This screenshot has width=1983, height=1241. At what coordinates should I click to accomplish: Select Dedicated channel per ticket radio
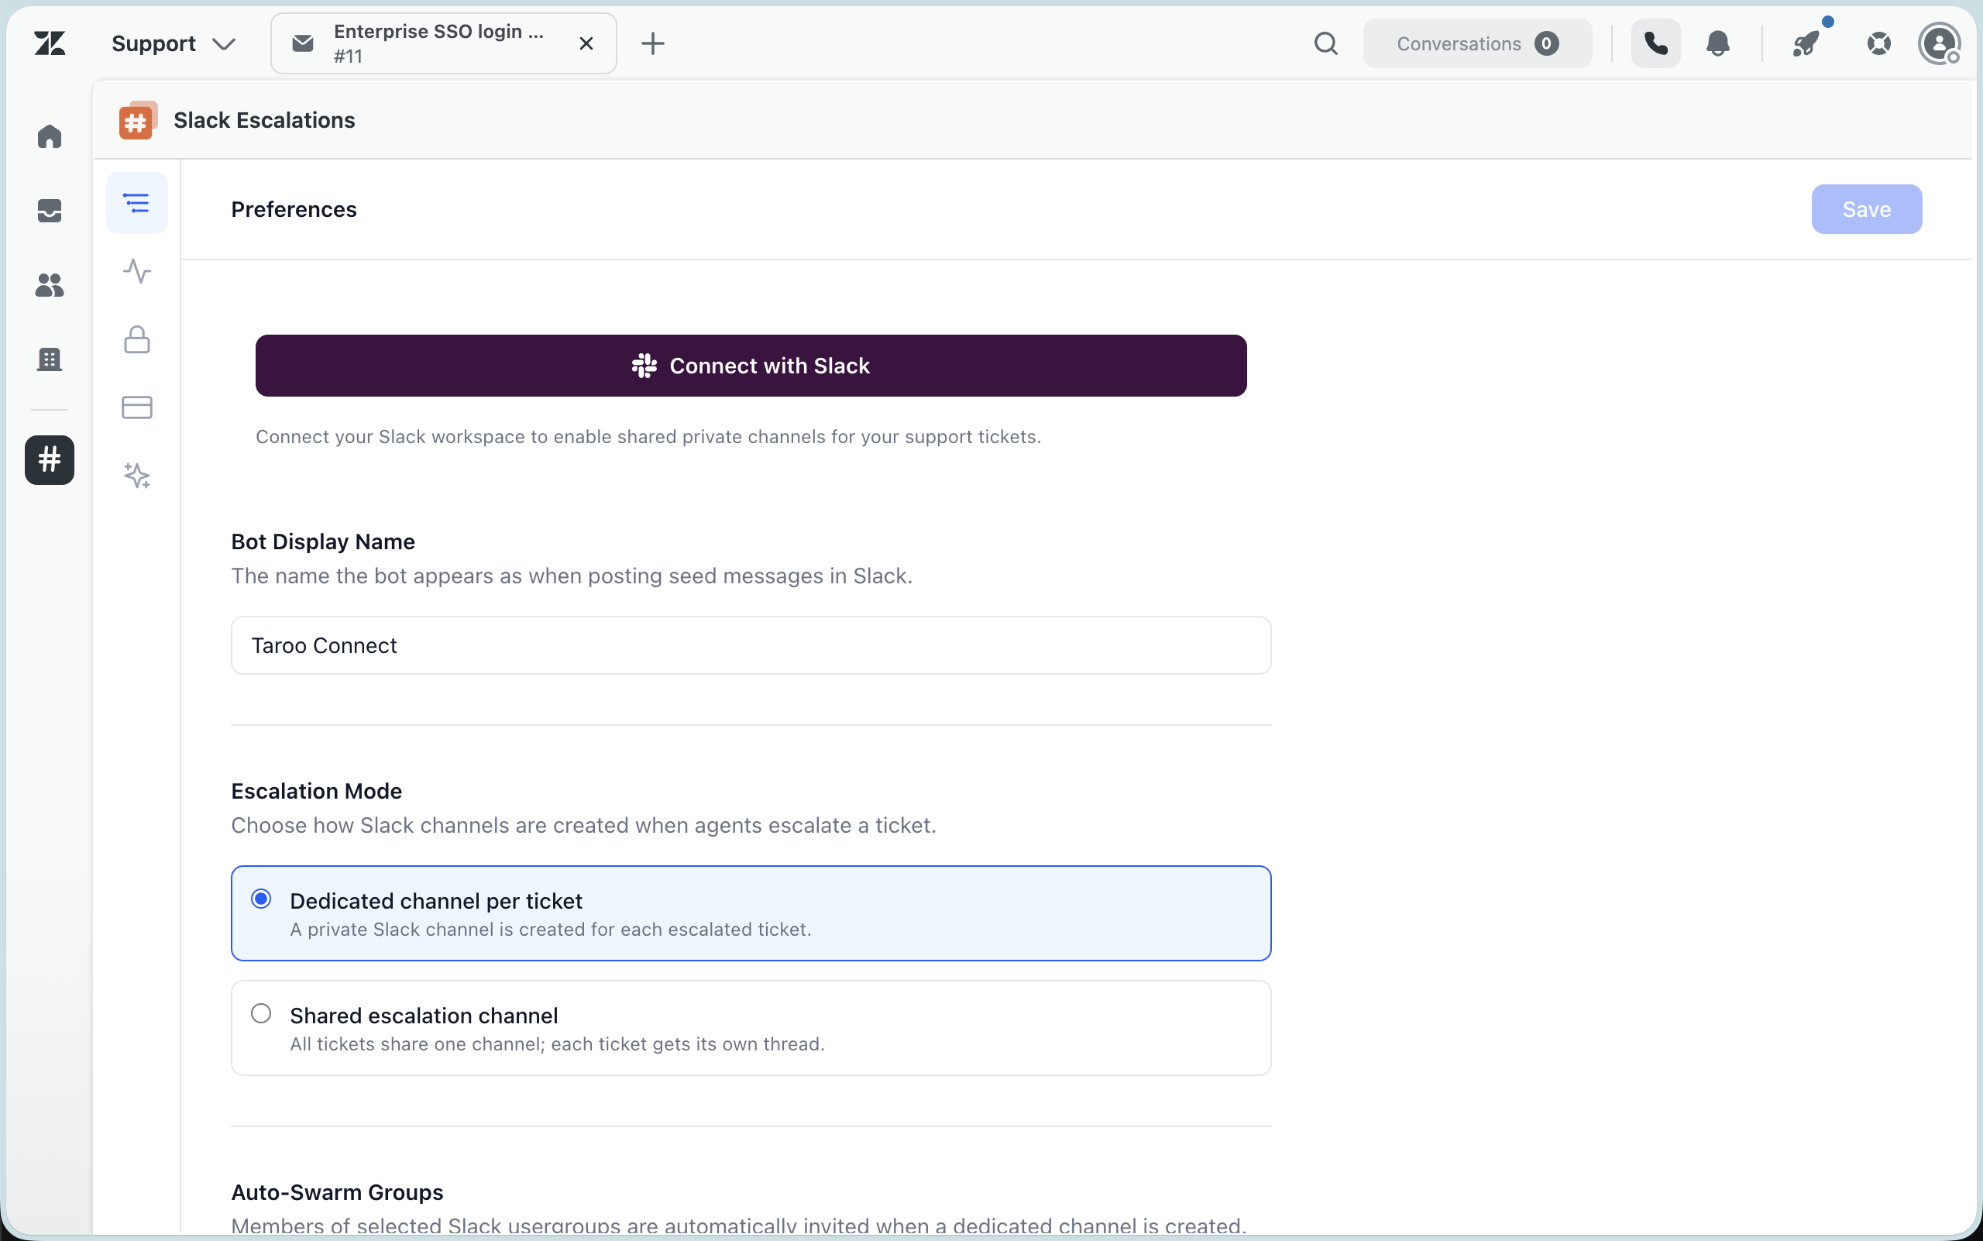click(x=261, y=899)
